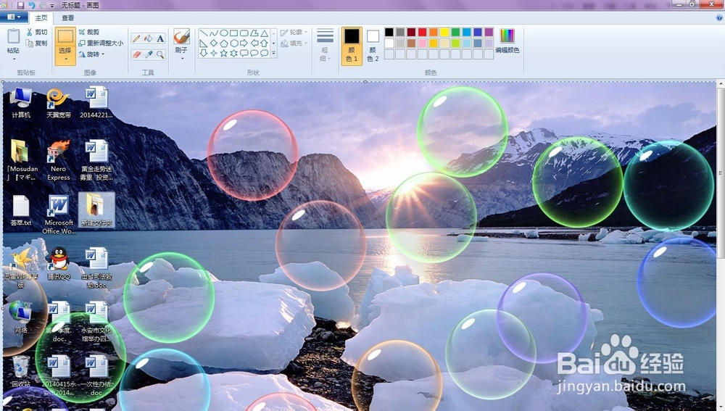
Task: Choose the Rectangle shape
Action: click(234, 33)
